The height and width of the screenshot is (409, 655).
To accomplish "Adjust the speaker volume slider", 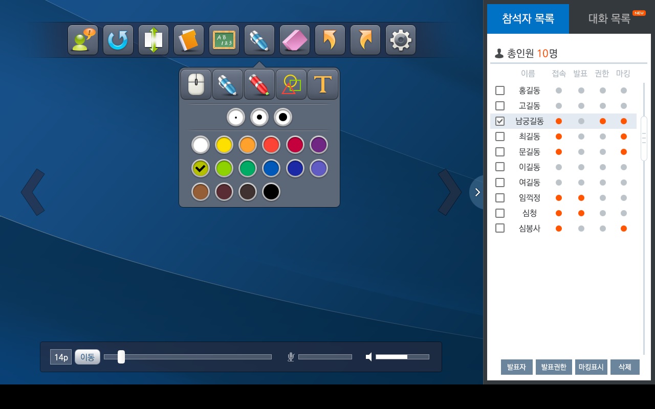I will click(x=402, y=357).
